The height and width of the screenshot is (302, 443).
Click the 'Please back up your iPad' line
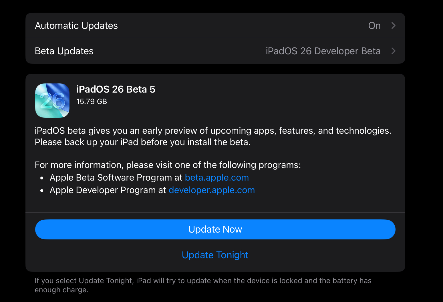(x=142, y=142)
